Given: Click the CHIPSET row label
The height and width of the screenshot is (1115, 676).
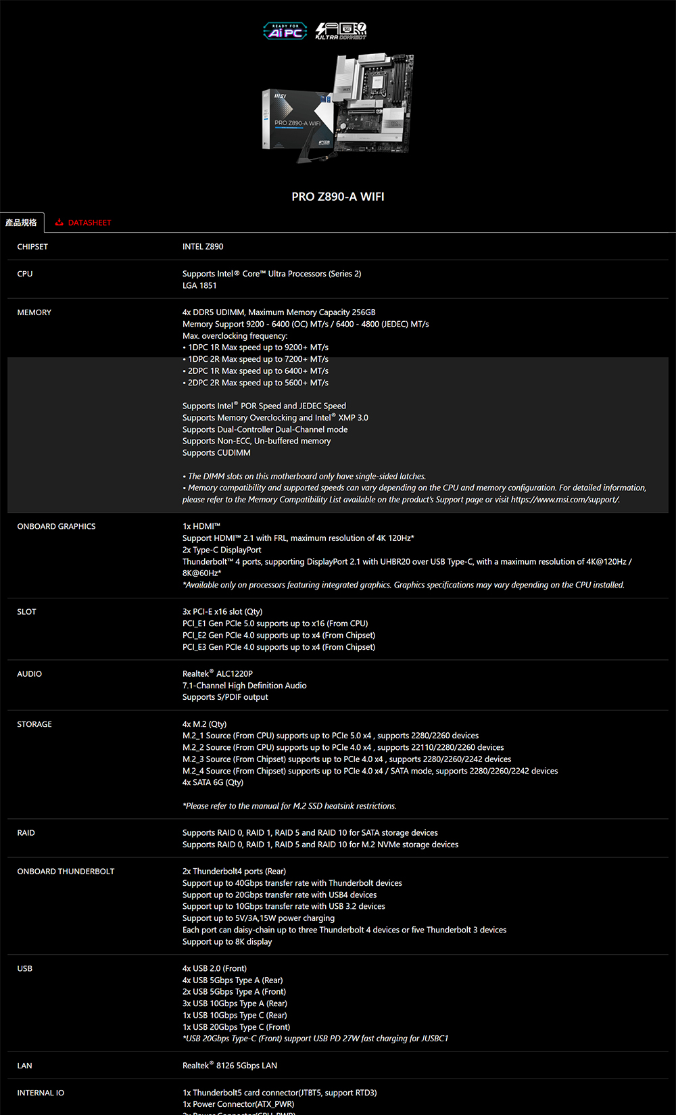Looking at the screenshot, I should pyautogui.click(x=32, y=247).
